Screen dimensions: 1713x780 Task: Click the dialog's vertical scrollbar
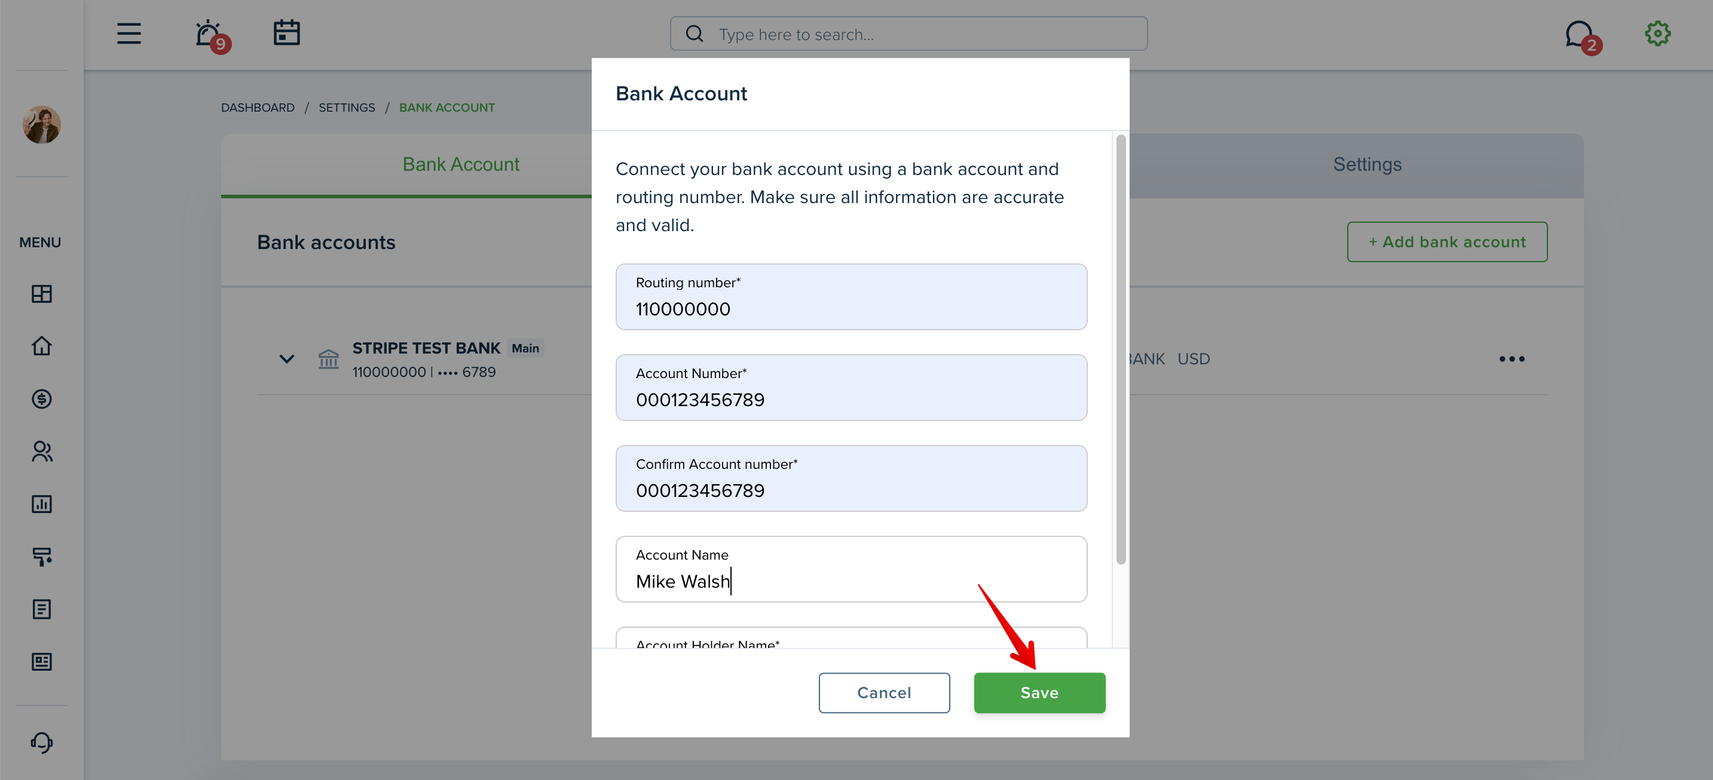(1121, 349)
